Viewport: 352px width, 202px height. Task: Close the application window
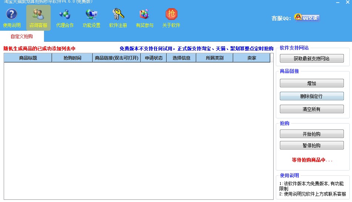click(348, 2)
